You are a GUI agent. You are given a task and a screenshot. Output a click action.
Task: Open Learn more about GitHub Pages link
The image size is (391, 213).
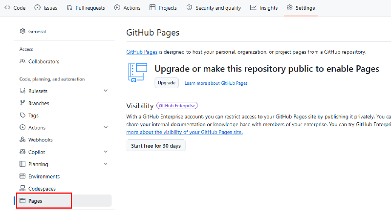tap(216, 83)
